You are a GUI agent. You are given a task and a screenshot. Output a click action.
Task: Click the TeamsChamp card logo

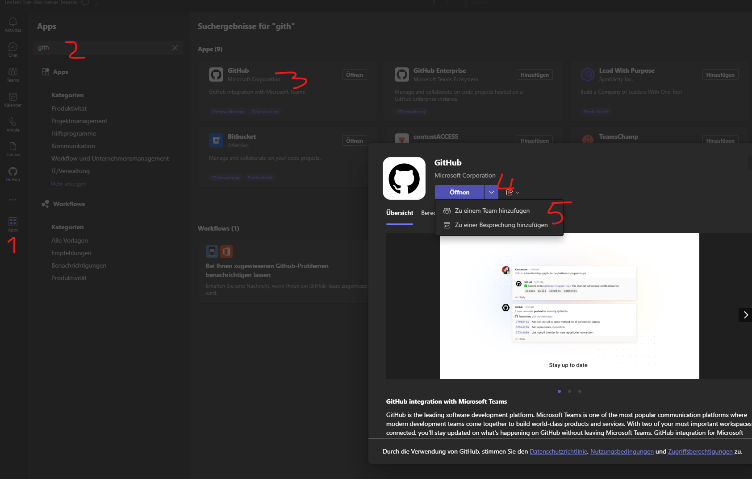coord(588,139)
